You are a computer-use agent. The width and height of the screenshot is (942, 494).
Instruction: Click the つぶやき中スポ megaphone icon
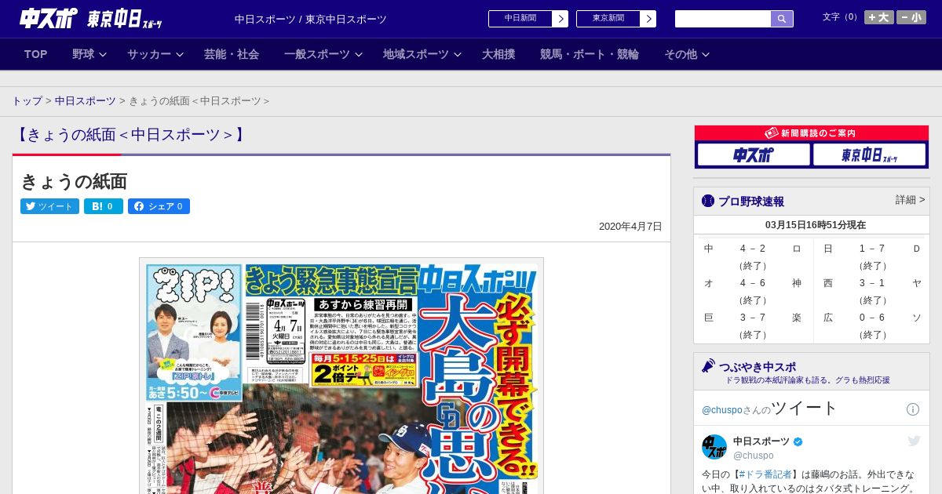(709, 366)
